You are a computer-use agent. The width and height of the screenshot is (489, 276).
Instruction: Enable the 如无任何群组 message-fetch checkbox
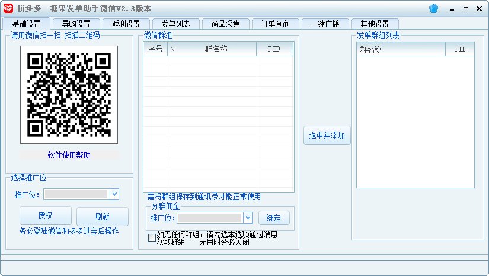[x=152, y=238]
